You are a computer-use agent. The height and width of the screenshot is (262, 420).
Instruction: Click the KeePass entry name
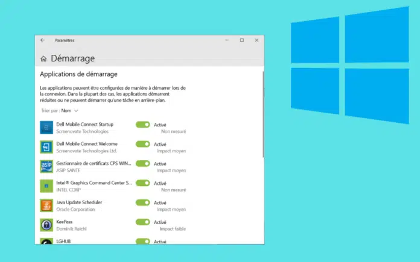click(65, 222)
